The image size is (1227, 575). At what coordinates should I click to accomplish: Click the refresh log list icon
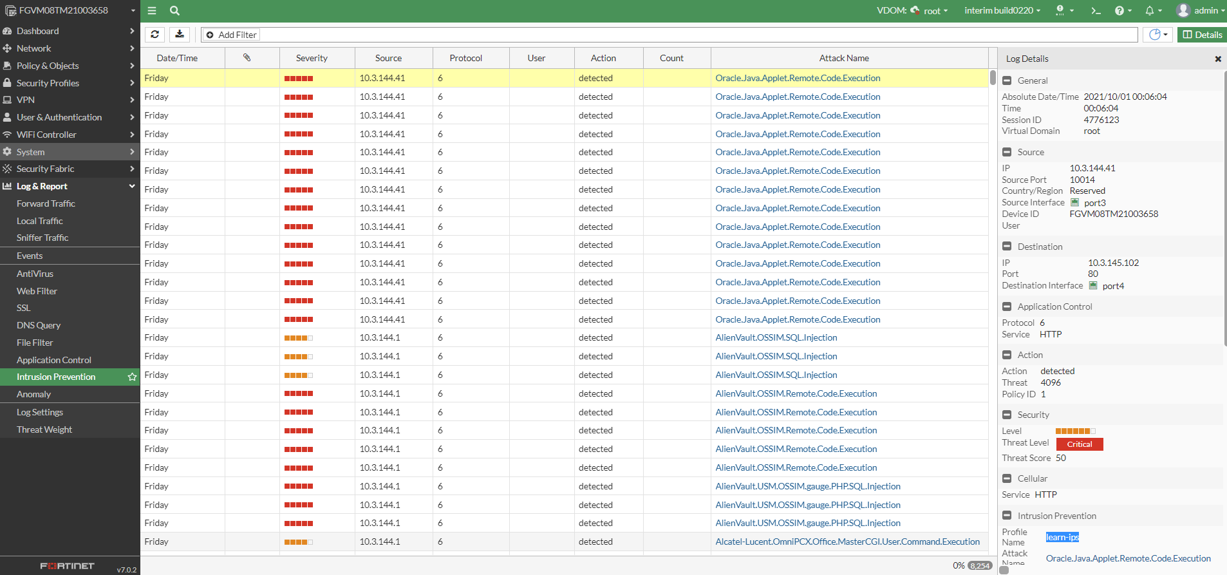point(155,35)
